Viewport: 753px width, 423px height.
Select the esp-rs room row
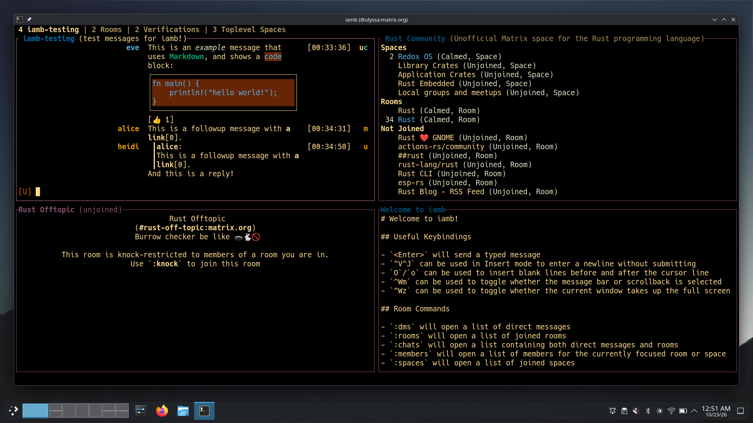pyautogui.click(x=447, y=183)
